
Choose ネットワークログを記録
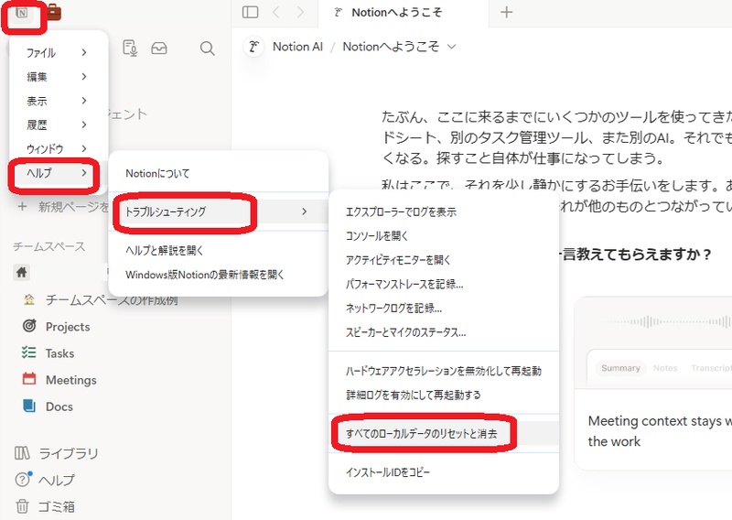(444, 309)
